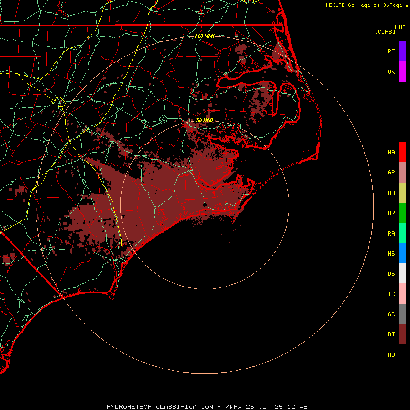
Task: Click the mint RA legend swatch
Action: coord(402,233)
